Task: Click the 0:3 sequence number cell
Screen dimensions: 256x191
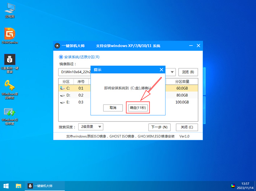Action: click(81, 102)
